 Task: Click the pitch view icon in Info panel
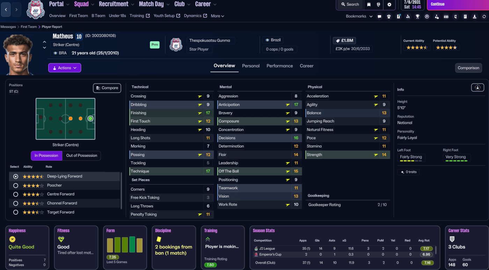(x=477, y=88)
